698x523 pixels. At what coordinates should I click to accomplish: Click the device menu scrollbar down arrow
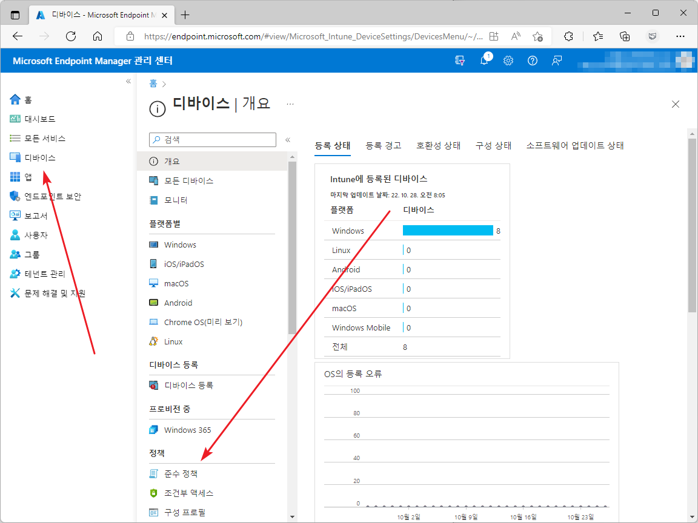tap(292, 517)
